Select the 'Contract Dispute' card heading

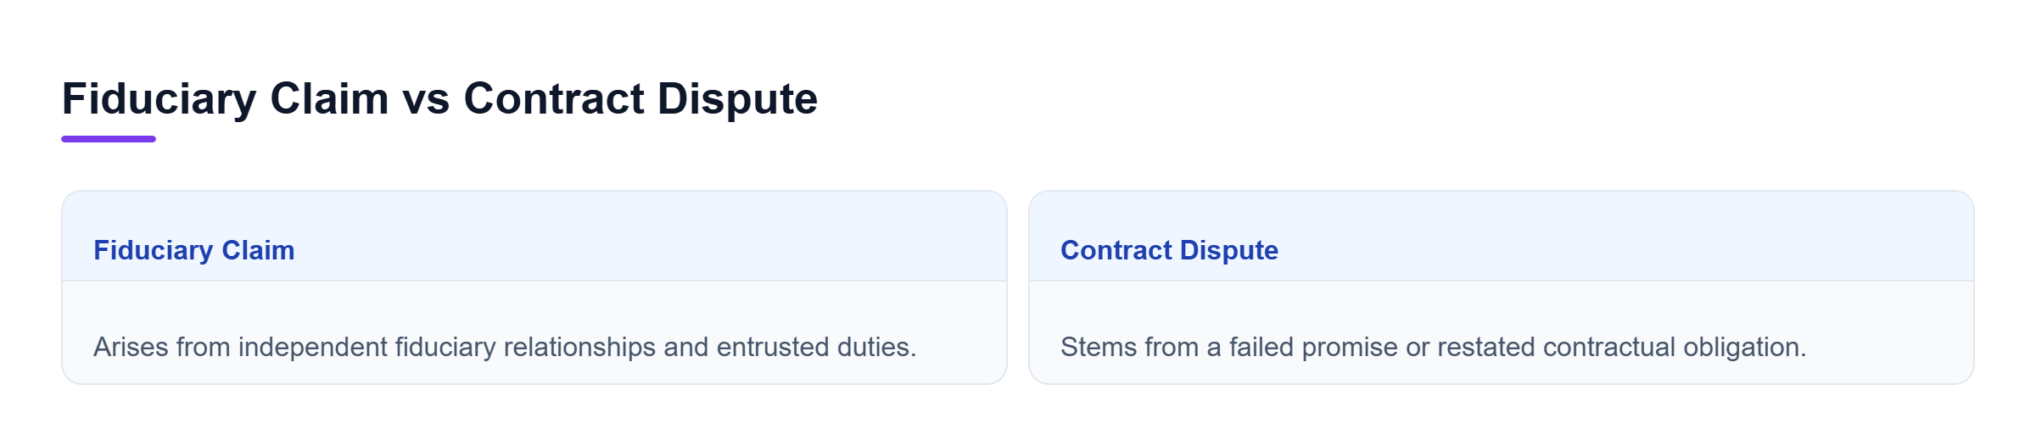pos(1169,250)
